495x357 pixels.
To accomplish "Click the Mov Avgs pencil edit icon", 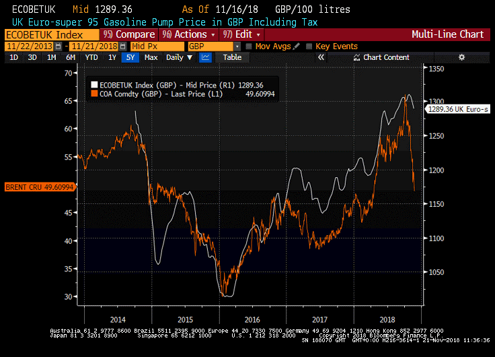I will point(296,46).
